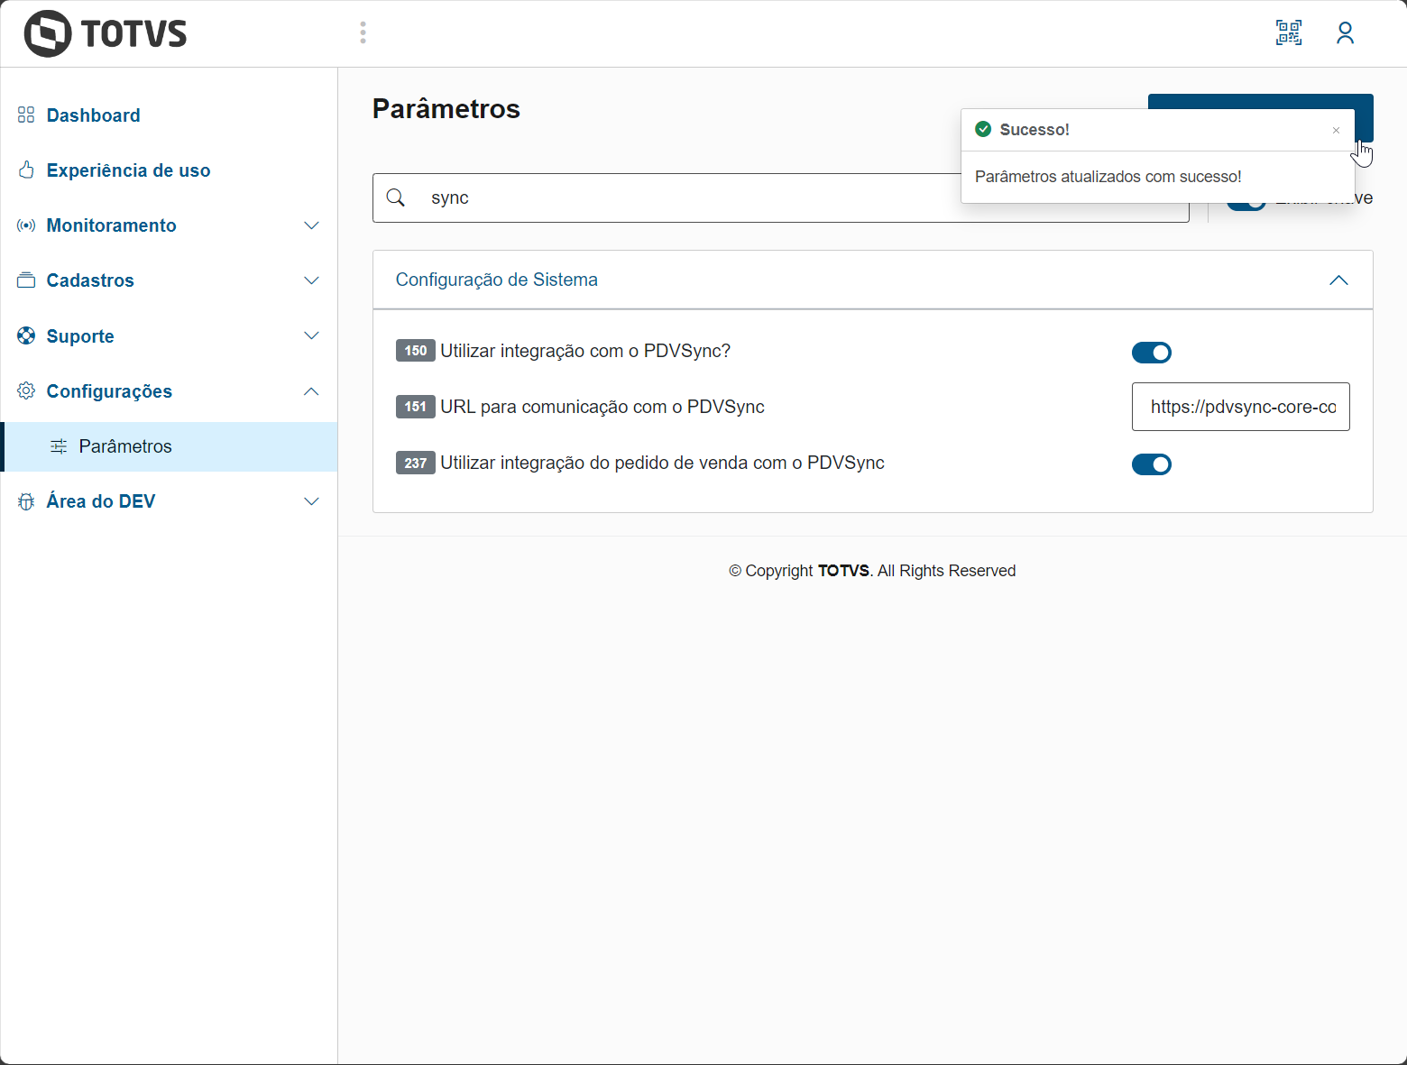Expand the Cadastros submenu
Viewport: 1407px width, 1065px height.
[169, 280]
